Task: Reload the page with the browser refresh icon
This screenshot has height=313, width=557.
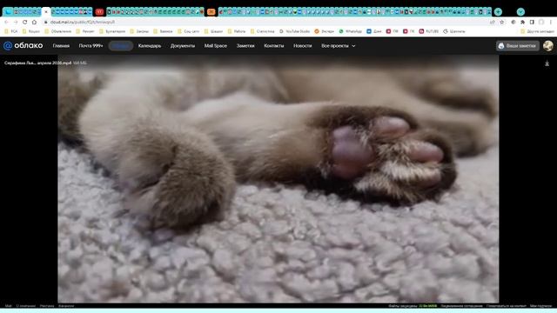Action: tap(25, 22)
